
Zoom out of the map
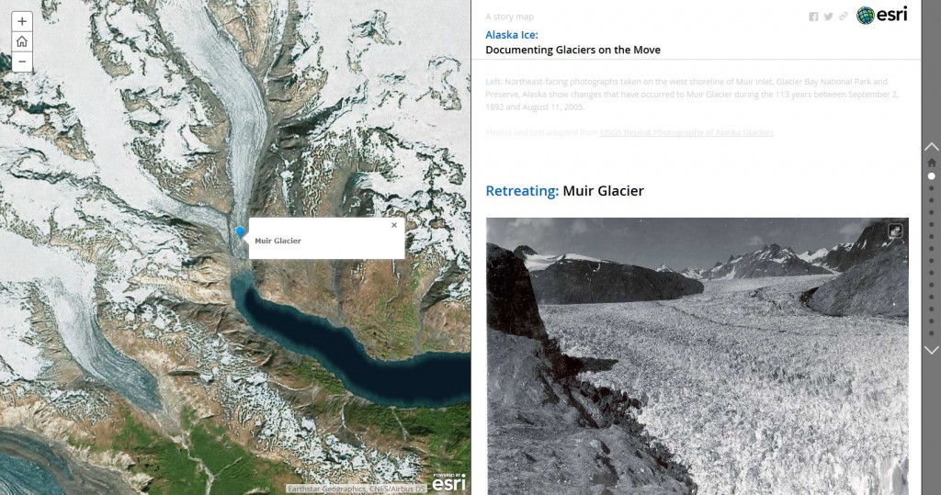tap(22, 62)
